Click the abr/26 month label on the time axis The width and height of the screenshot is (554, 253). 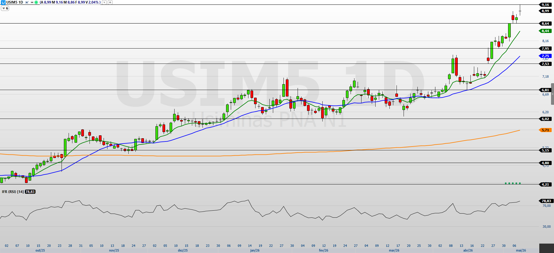point(468,250)
